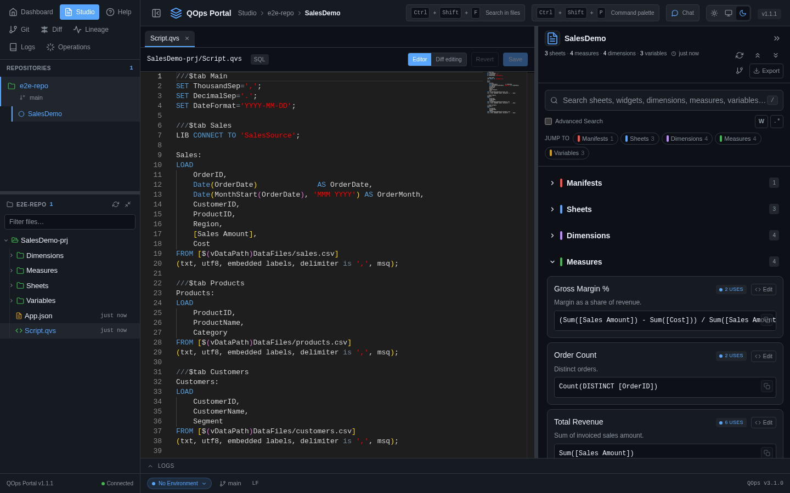This screenshot has height=493, width=790.
Task: Select the dark theme moon icon
Action: click(x=743, y=13)
